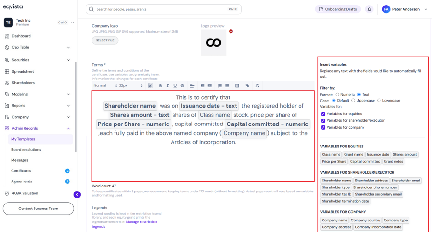Viewport: 432px width, 232px height.
Task: Open My Templates page
Action: (x=40, y=139)
